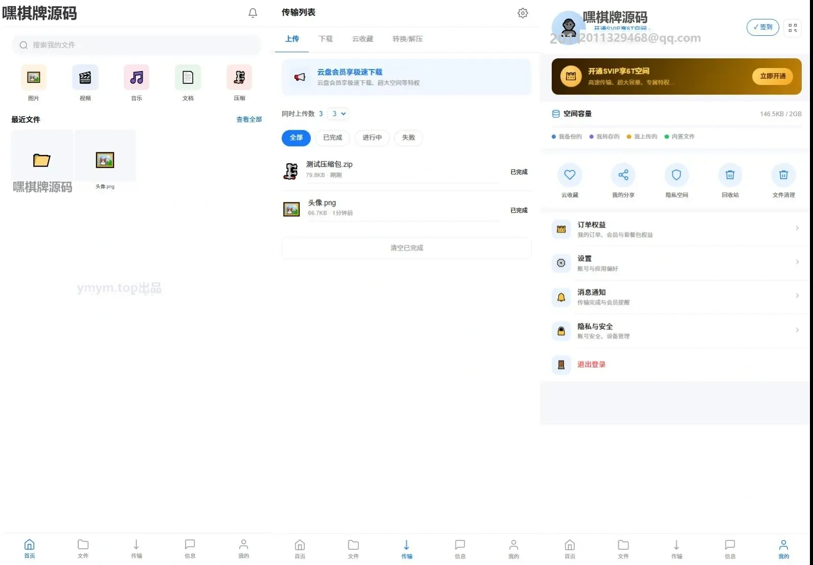
Task: Open the folder thumbnail in 最近文件
Action: [x=42, y=161]
